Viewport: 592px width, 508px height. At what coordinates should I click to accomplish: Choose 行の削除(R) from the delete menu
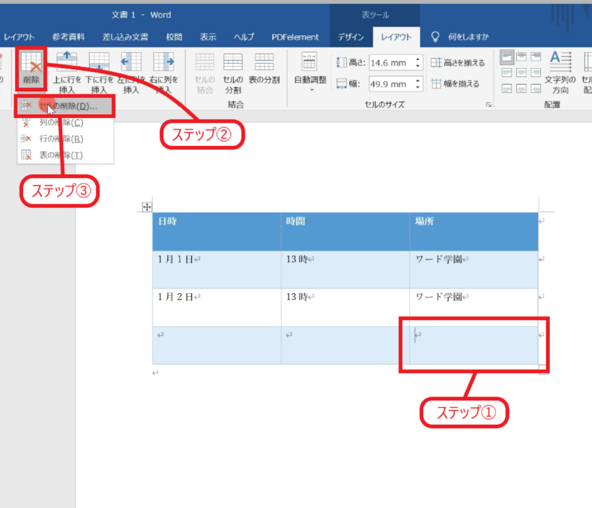61,139
